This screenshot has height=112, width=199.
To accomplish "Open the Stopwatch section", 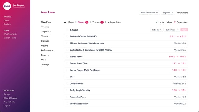I will click(46, 31).
